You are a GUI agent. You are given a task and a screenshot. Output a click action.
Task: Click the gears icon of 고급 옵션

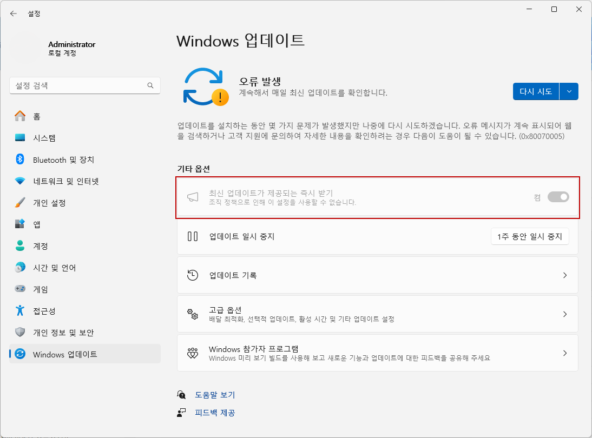click(193, 314)
